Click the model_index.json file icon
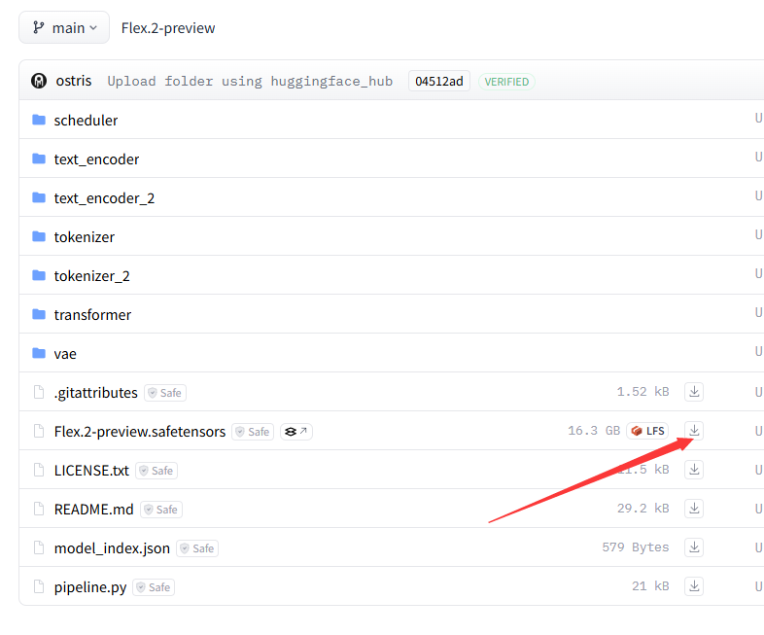Screen dimensions: 764x635 [39, 547]
